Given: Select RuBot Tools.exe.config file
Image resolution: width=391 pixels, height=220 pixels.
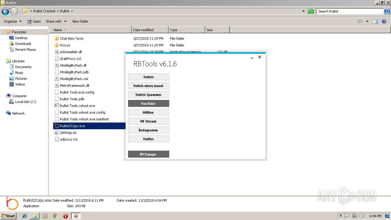Looking at the screenshot, I should 77,92.
